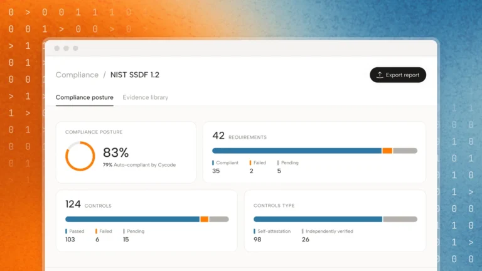
Task: Select the Compliant legend label under Requirements
Action: click(227, 163)
